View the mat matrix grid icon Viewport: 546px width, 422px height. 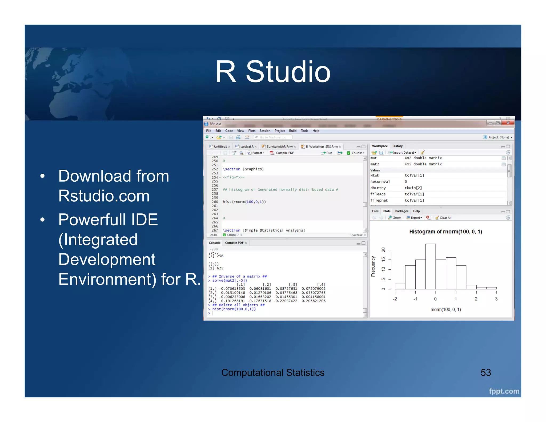[x=503, y=158]
